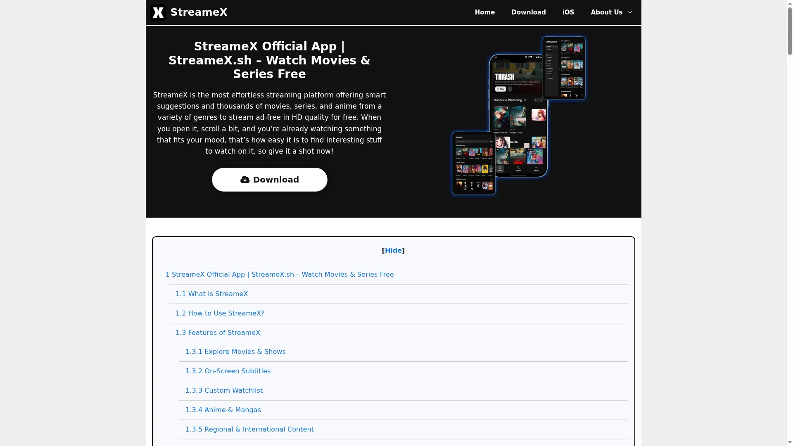Jump to section 1 StreameX Official App
Image resolution: width=793 pixels, height=446 pixels.
pos(280,275)
